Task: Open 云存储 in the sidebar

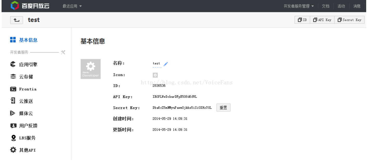Action: point(26,77)
